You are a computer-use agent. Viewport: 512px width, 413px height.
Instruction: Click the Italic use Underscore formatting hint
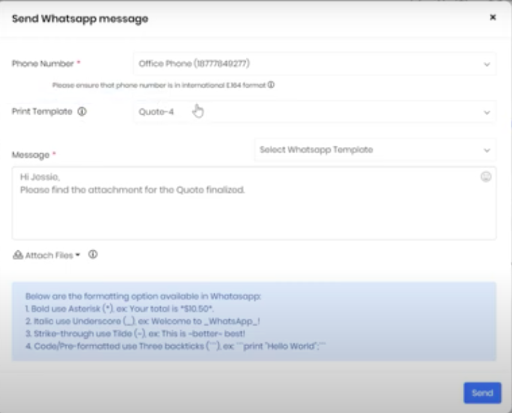[143, 321]
